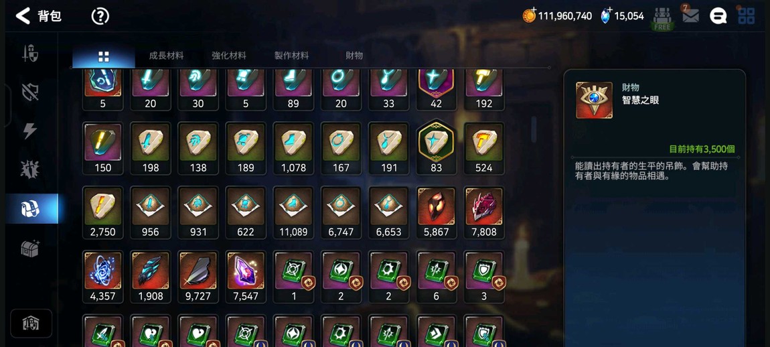
Task: Switch to the 強化材料 tab
Action: pos(229,56)
